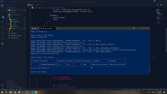Close the npm terminal tab
The width and height of the screenshot is (167, 94).
click(x=38, y=28)
